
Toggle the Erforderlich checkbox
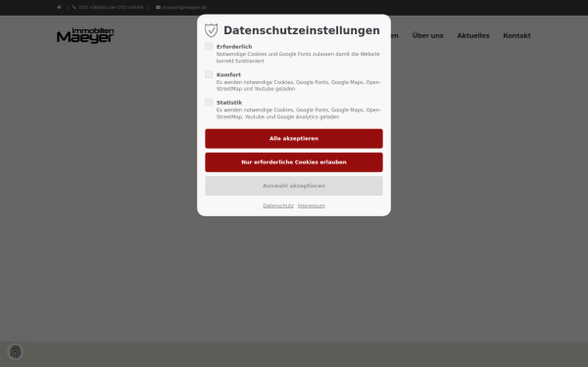tap(209, 46)
